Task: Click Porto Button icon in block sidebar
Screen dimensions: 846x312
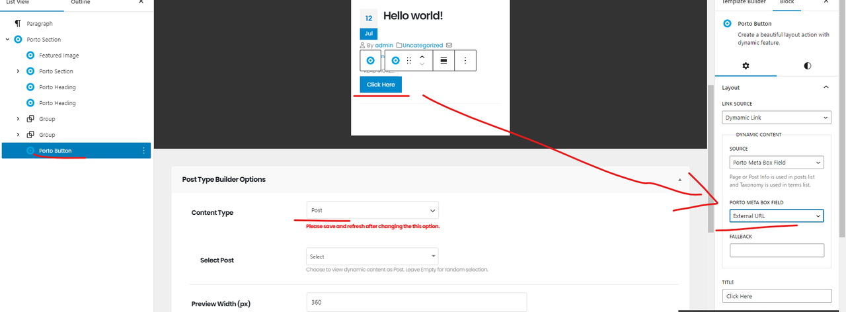Action: [728, 23]
